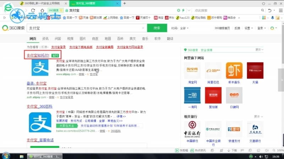Screen dimensions: 284x159
Task: Open the 支付宝_360百科 result link
Action: [39, 106]
